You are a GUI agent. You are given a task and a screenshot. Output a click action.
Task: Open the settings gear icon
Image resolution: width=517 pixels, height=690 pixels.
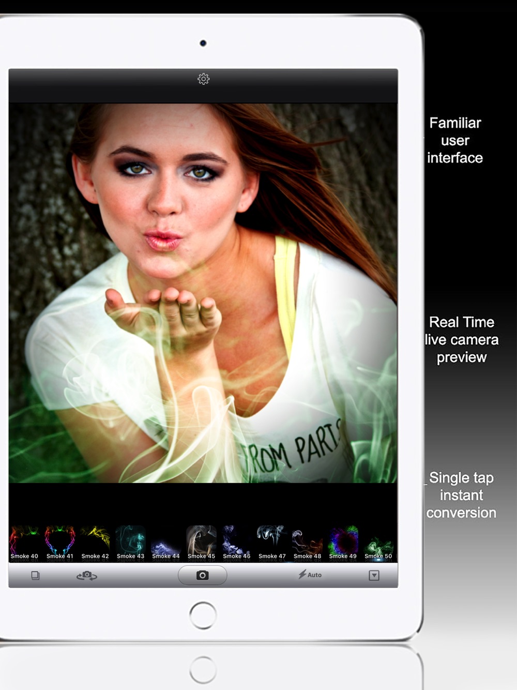coord(203,79)
